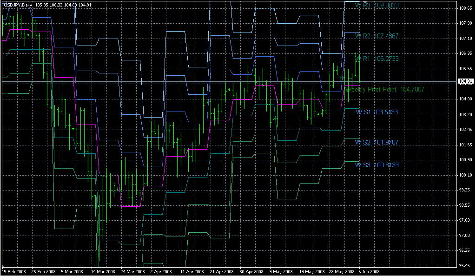Click the 102.45 price scale label
Viewport: 476px width, 276px height.
[x=466, y=130]
